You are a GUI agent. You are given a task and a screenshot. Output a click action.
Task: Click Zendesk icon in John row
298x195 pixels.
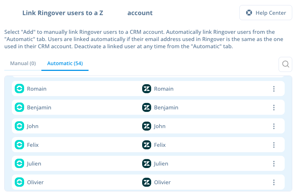[146, 126]
